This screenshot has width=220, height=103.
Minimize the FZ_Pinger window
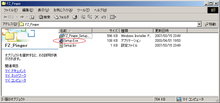[x=206, y=4]
